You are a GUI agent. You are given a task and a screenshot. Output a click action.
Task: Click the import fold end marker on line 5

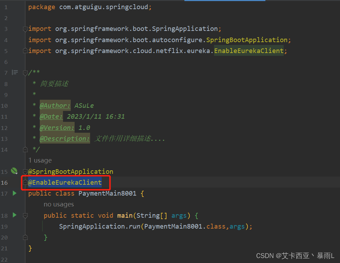[25, 51]
